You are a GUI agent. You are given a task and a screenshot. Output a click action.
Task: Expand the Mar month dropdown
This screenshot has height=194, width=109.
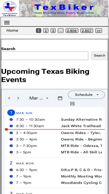coord(39,98)
